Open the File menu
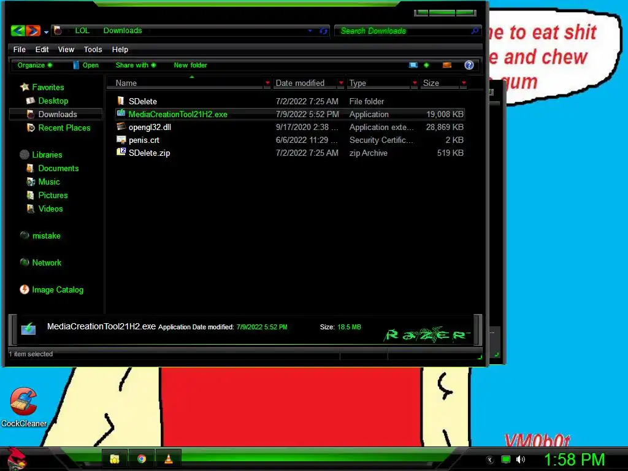This screenshot has width=628, height=471. [19, 49]
